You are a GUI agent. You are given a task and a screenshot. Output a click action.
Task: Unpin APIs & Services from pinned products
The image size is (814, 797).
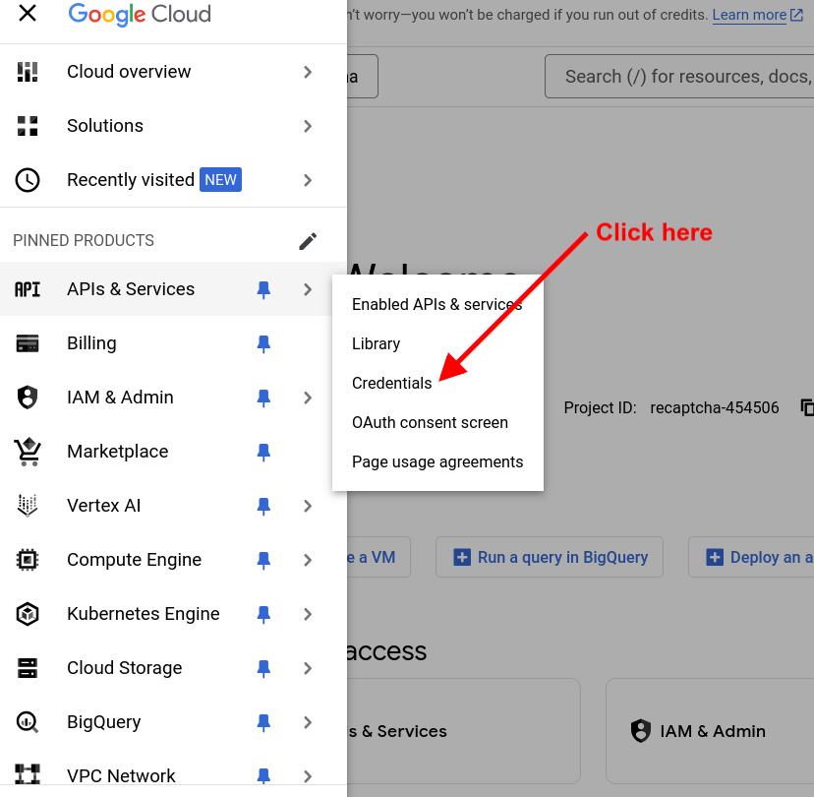[x=263, y=289]
